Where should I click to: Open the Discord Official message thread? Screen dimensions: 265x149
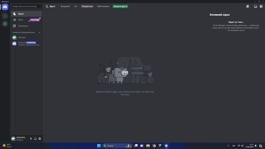tap(26, 43)
